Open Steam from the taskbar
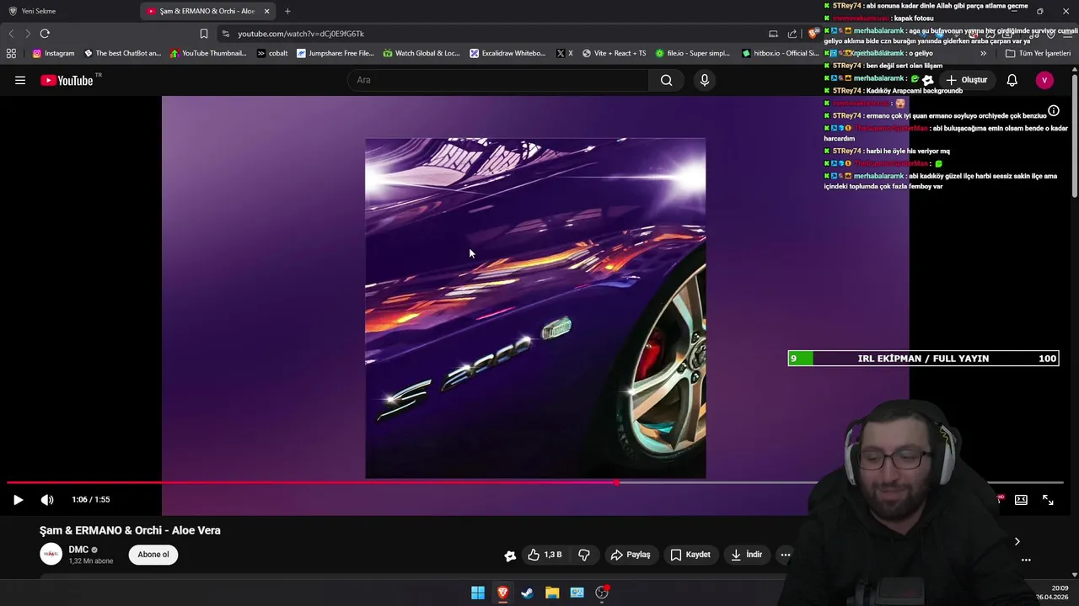 coord(527,593)
